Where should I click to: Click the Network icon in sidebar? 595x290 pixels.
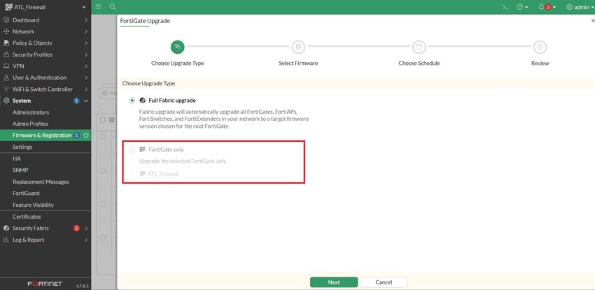point(6,31)
